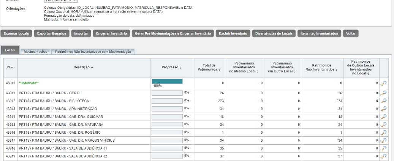Click the 100% progress bar for Indefinido
The height and width of the screenshot is (161, 394).
[167, 81]
